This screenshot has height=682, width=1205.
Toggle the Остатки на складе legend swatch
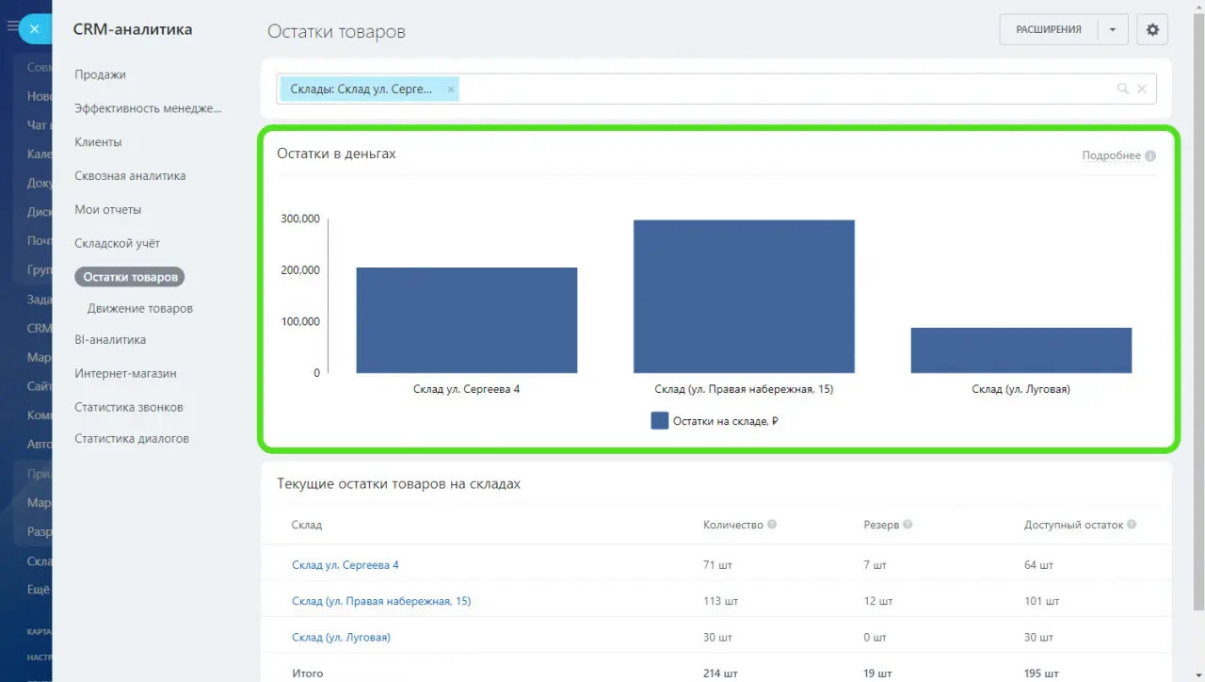(660, 421)
